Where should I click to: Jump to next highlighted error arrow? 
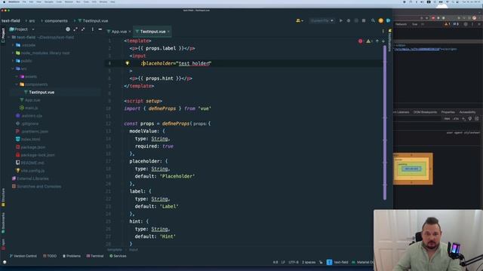point(383,41)
